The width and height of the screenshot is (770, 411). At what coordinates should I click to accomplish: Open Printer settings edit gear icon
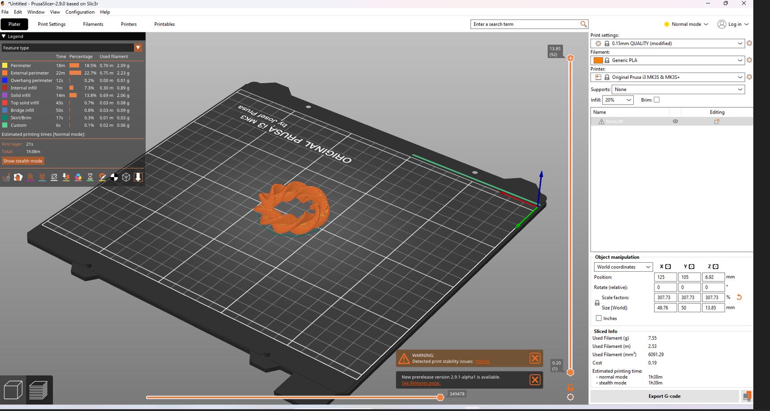749,77
